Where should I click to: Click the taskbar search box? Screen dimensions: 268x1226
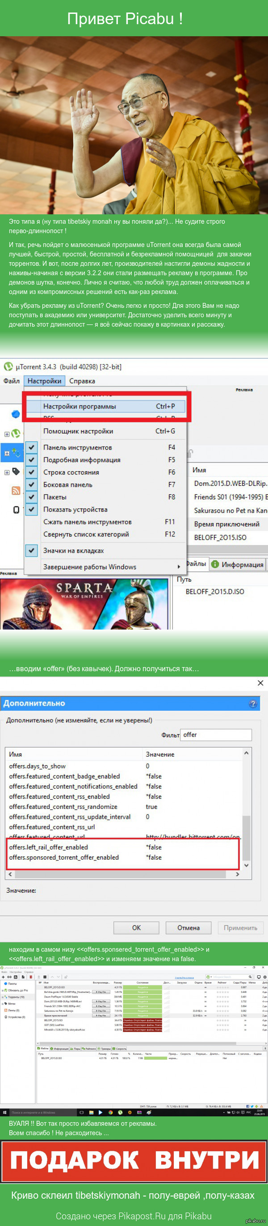click(x=43, y=1113)
